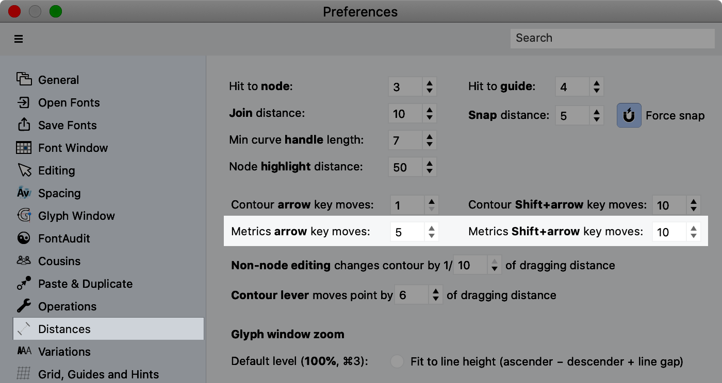Open the Font Window section icon
722x383 pixels.
24,148
